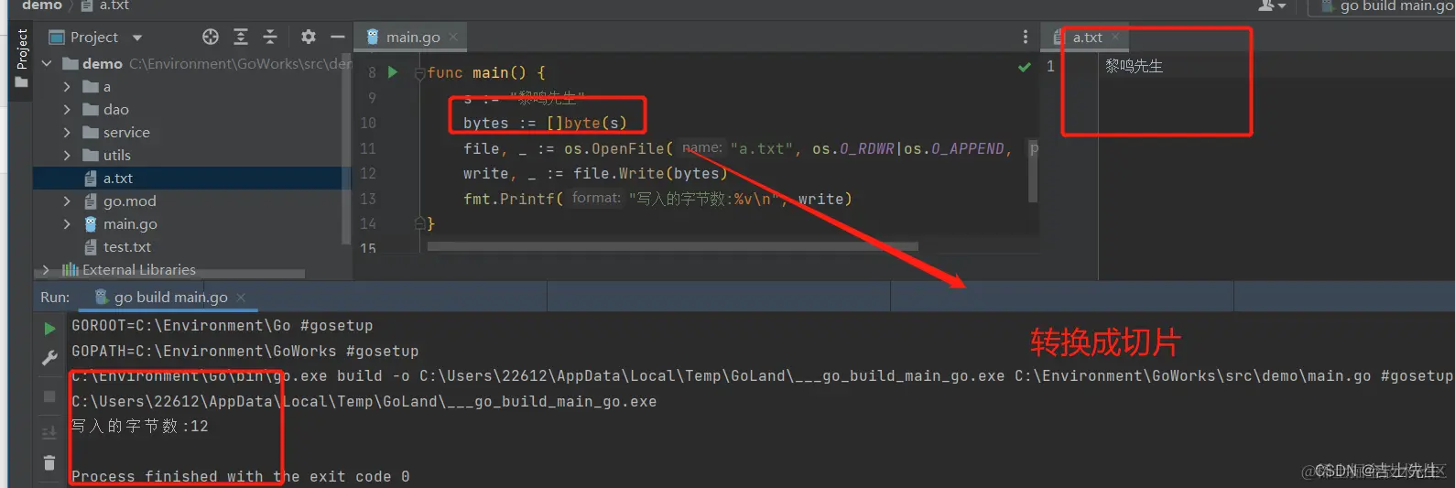Click the trash clear output icon

tap(49, 463)
